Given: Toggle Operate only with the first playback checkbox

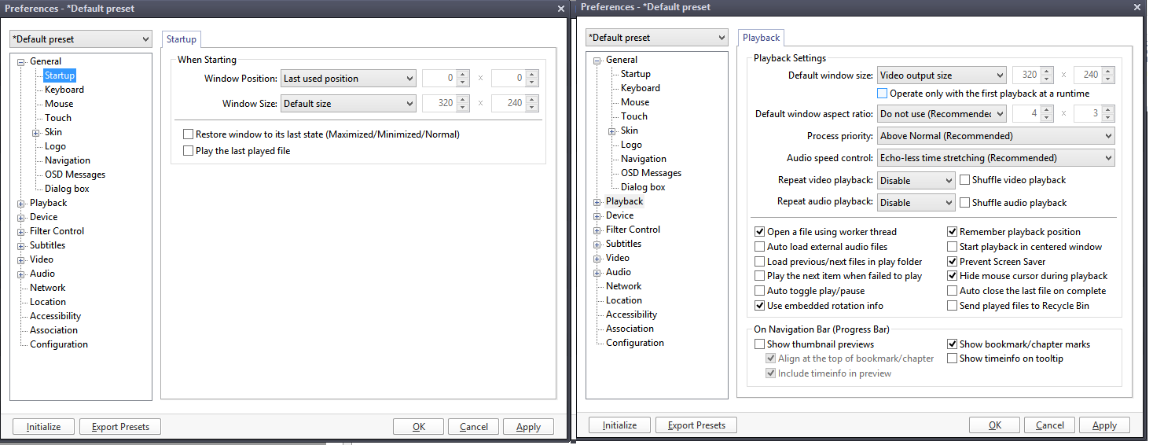Looking at the screenshot, I should tap(883, 94).
